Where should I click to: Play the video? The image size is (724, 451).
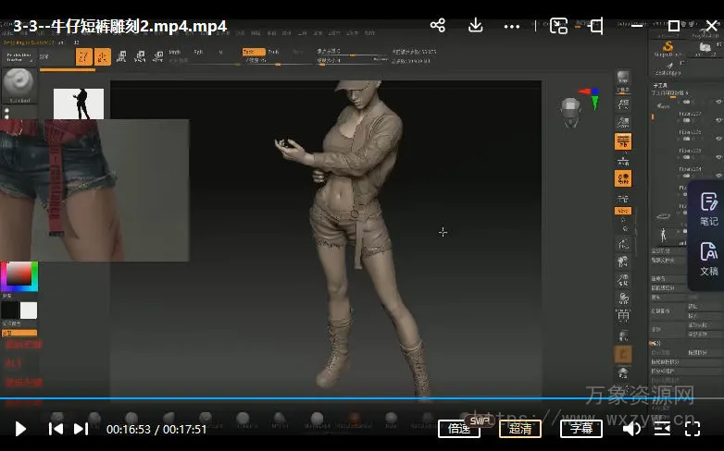[19, 429]
